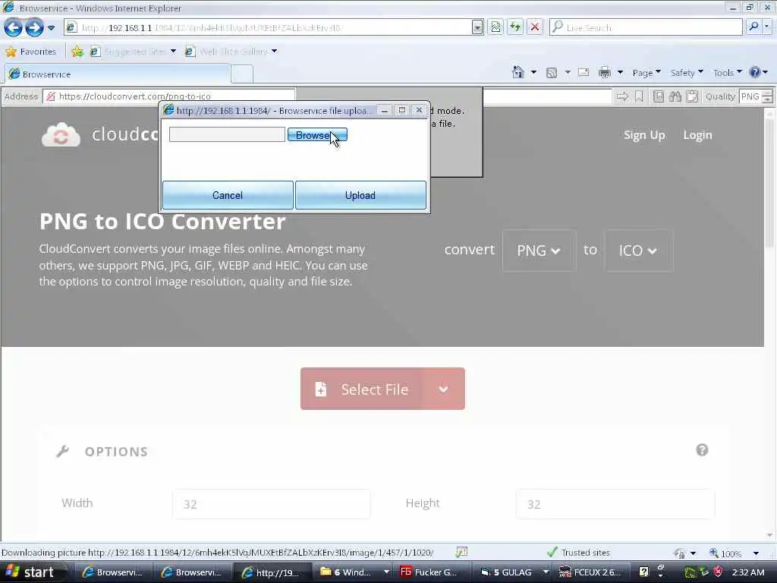Viewport: 777px width, 583px height.
Task: Open a new blank tab
Action: [x=242, y=74]
